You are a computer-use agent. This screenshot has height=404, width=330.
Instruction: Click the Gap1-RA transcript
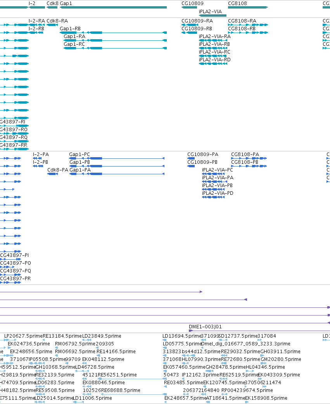115,40
